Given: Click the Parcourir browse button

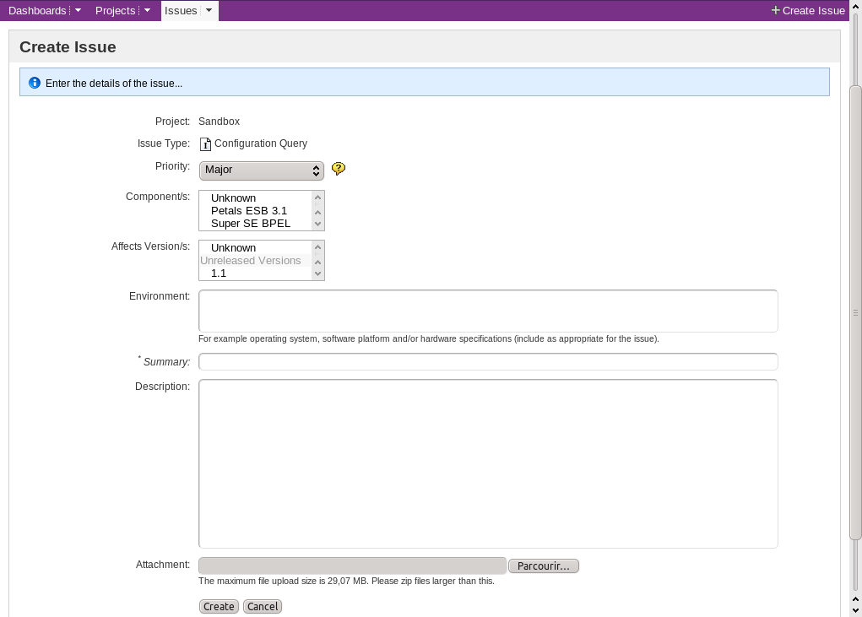Looking at the screenshot, I should [x=544, y=566].
